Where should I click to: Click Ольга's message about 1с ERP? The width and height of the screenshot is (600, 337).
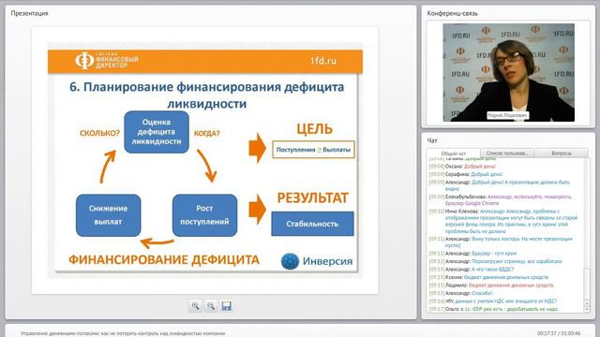(494, 309)
